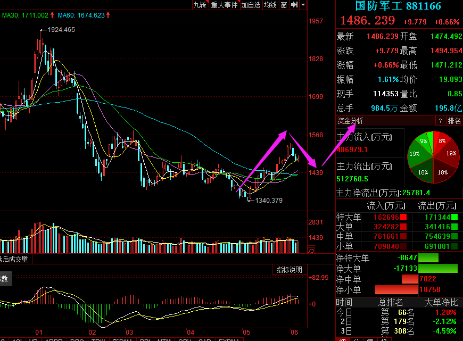This screenshot has width=463, height=341.
Task: Click the 加自选 add-to-watchlist button
Action: tap(251, 5)
